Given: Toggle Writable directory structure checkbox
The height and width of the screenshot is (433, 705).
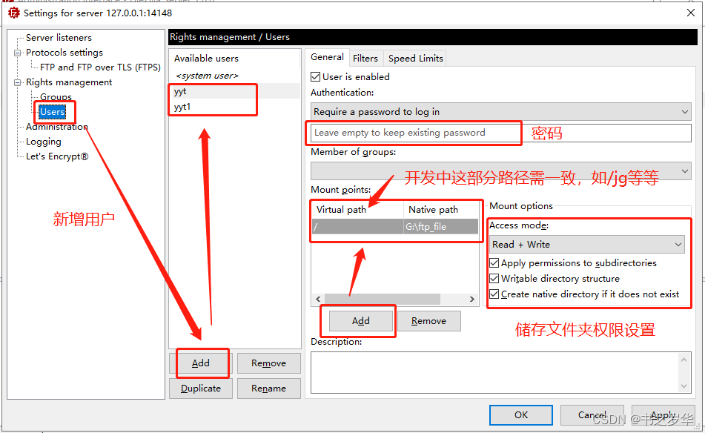Looking at the screenshot, I should click(x=494, y=279).
